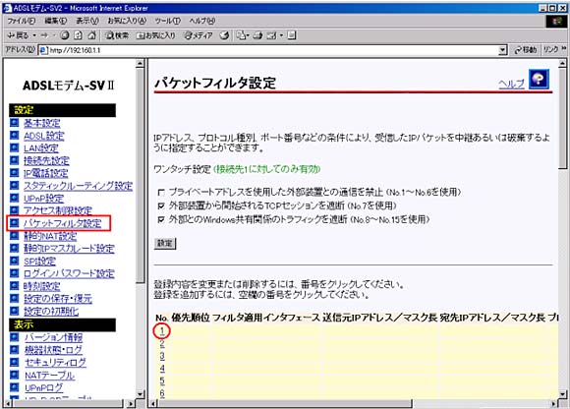
Task: Open the 編集(E) menu
Action: click(x=56, y=21)
